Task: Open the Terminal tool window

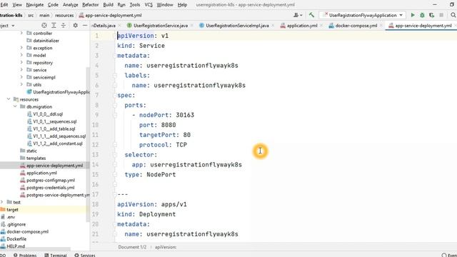Action: pyautogui.click(x=56, y=255)
